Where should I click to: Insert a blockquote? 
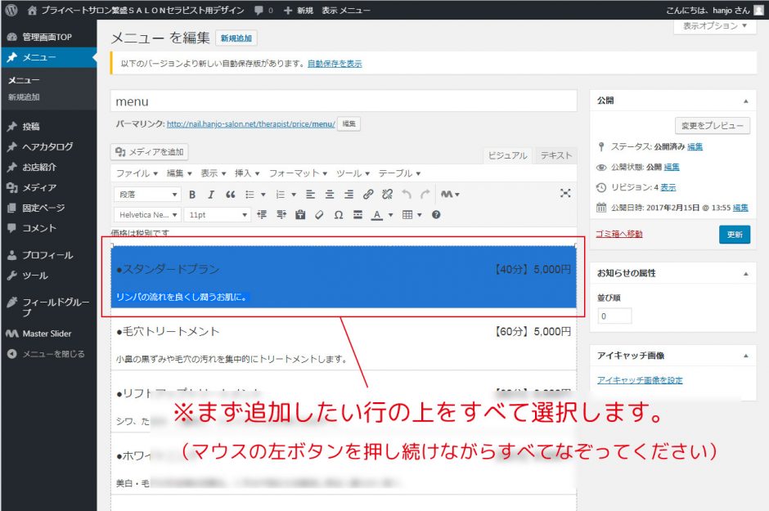[230, 195]
